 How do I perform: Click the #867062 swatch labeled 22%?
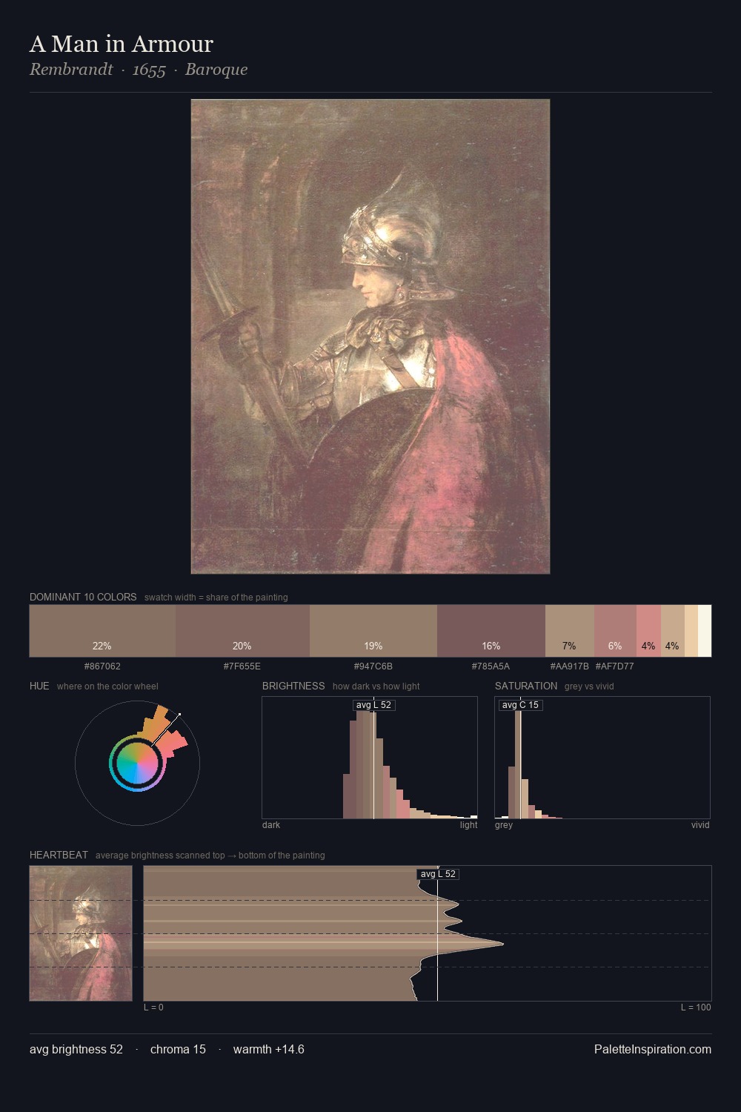[x=102, y=631]
